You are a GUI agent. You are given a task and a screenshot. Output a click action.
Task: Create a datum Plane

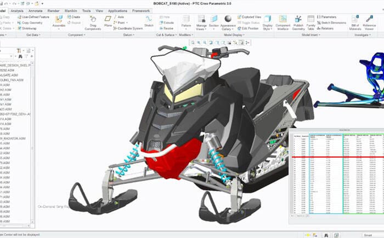[108, 21]
